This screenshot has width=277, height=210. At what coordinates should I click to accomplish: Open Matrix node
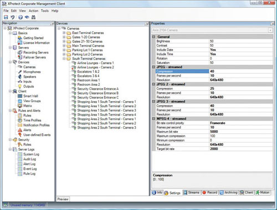pos(28,106)
